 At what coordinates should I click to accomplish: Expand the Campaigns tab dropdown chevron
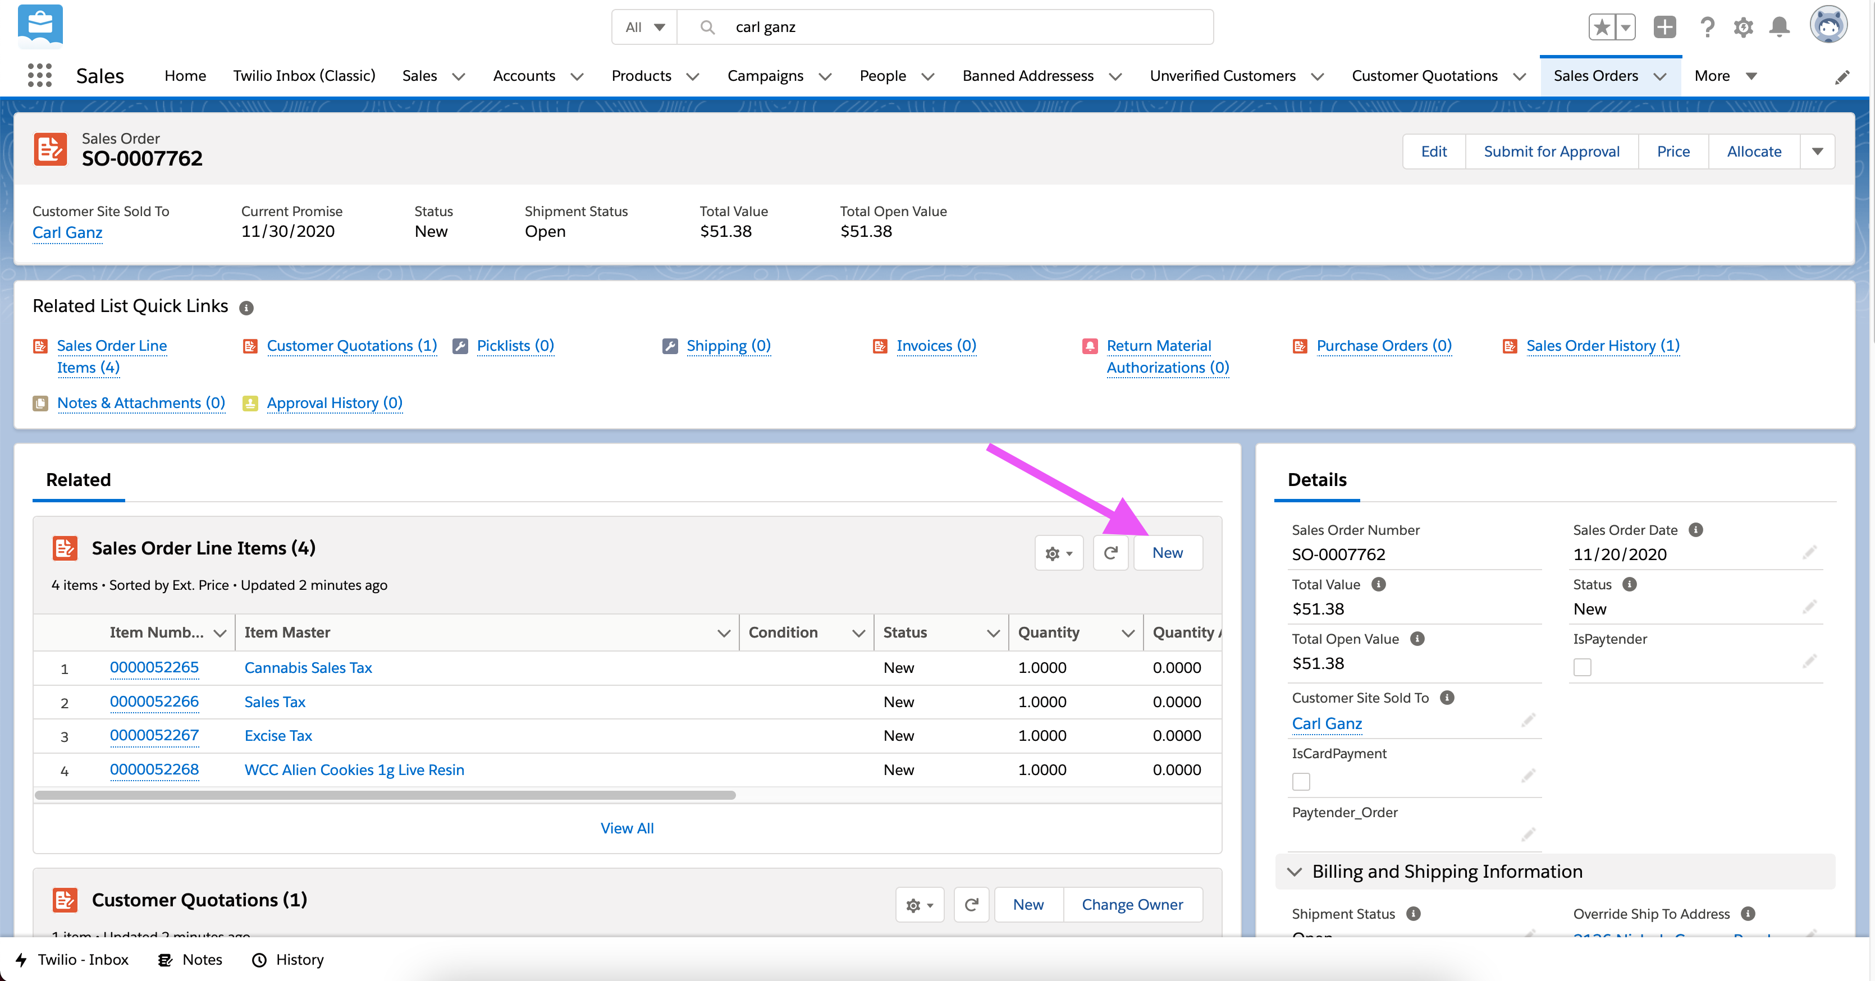825,76
